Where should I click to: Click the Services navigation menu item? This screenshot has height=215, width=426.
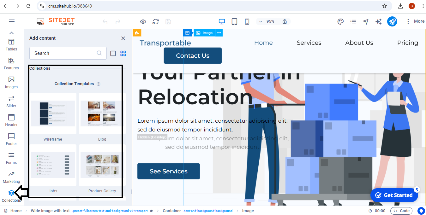pos(309,43)
